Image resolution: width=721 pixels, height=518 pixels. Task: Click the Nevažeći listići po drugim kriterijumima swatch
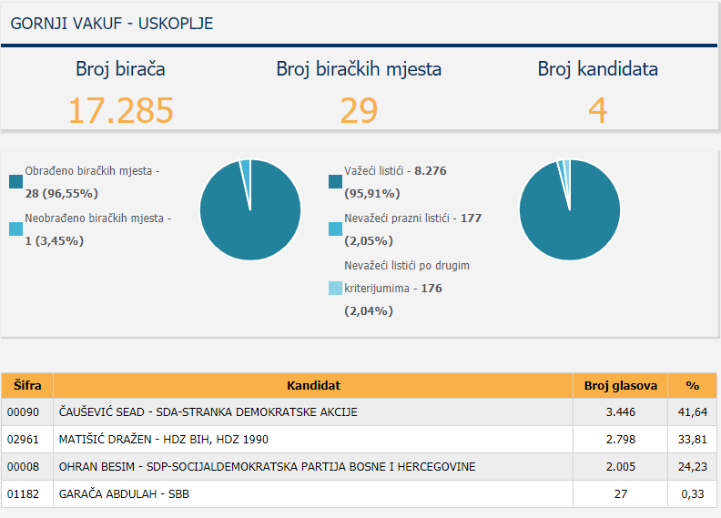335,289
